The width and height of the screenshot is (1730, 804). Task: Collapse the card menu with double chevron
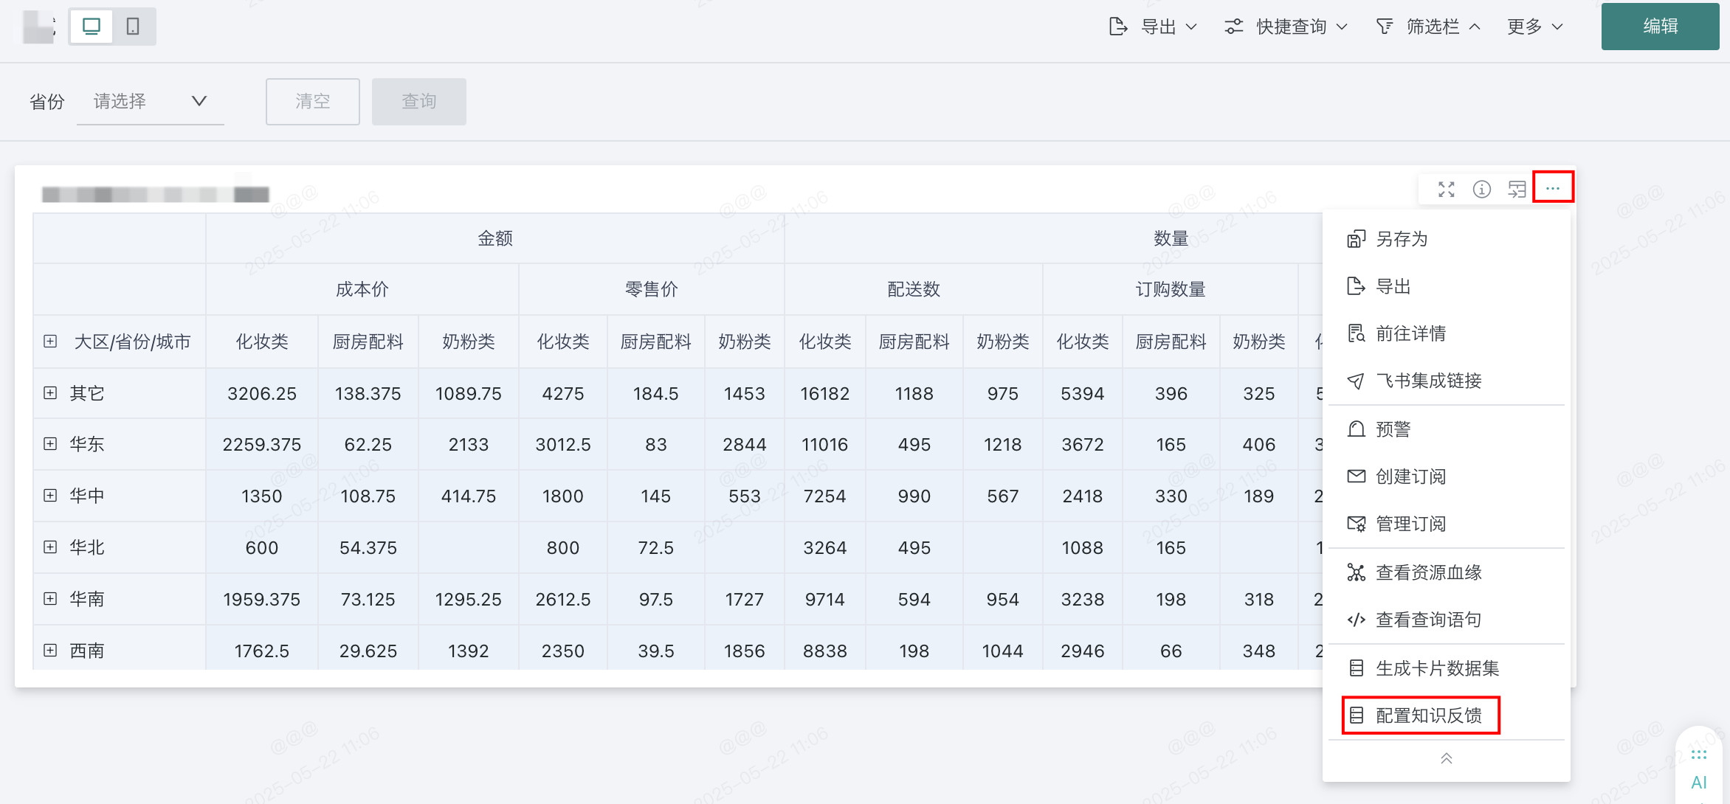tap(1447, 758)
